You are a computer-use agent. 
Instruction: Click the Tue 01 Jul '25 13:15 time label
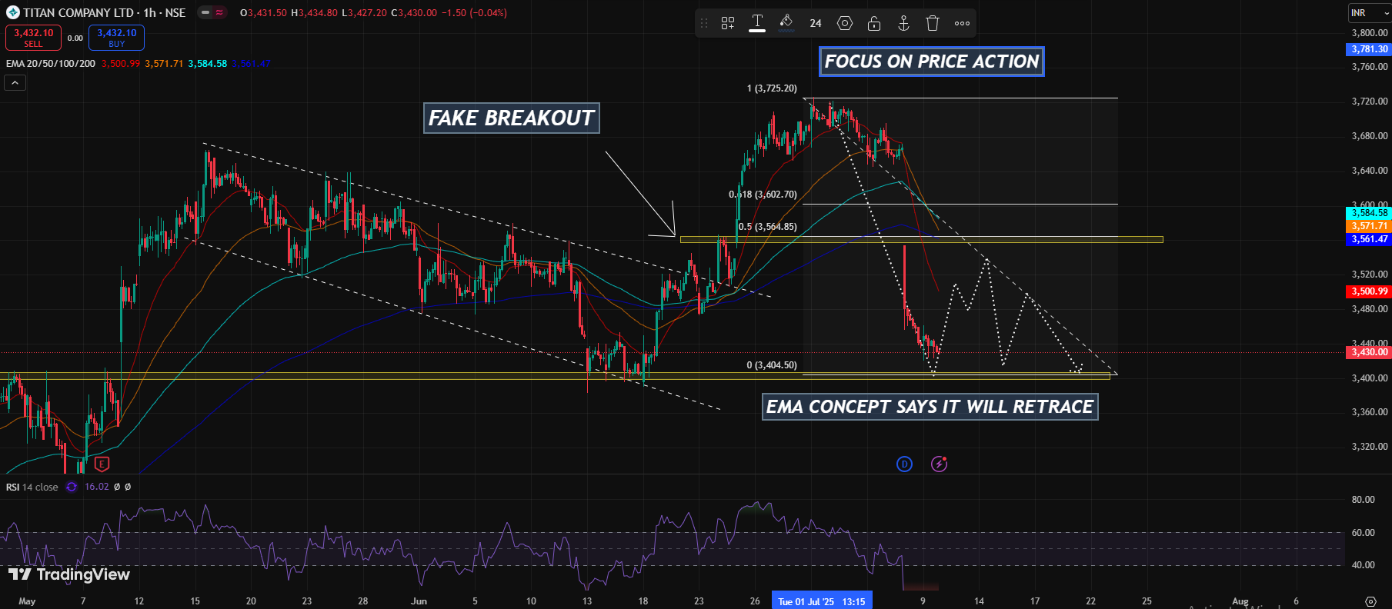[821, 601]
